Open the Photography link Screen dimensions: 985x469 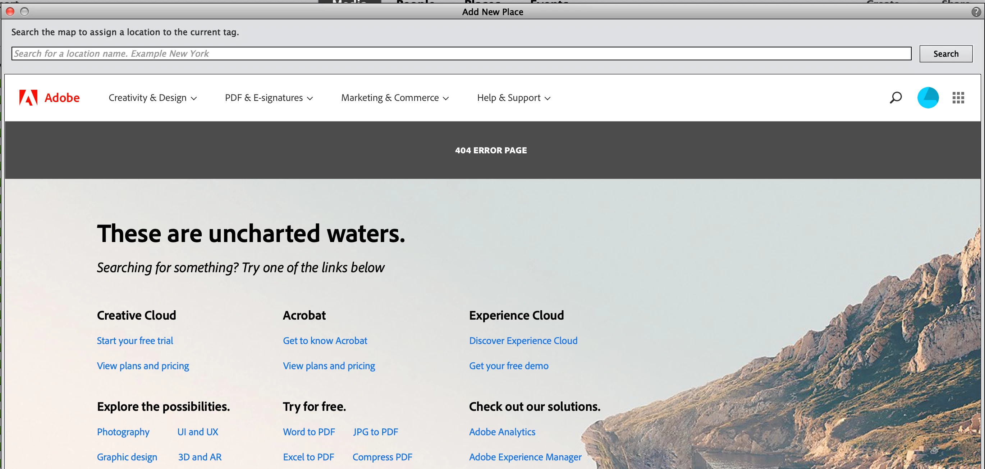(123, 432)
